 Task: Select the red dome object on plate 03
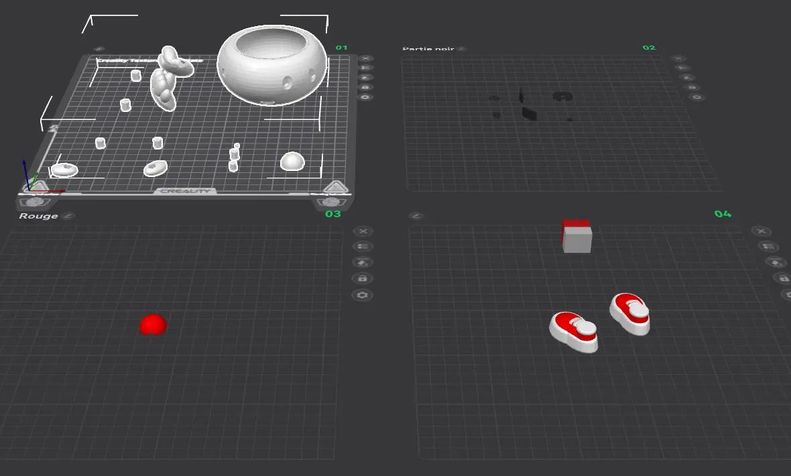pyautogui.click(x=153, y=324)
